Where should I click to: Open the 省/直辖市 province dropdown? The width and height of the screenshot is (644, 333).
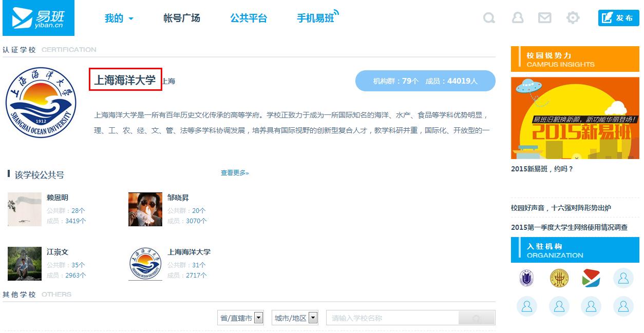241,318
